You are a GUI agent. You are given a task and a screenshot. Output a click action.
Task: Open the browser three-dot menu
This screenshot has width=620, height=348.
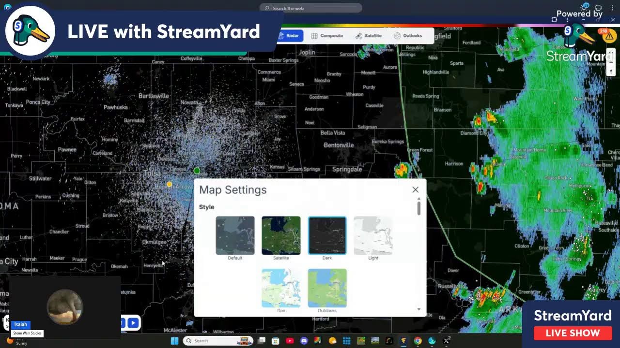(x=612, y=8)
